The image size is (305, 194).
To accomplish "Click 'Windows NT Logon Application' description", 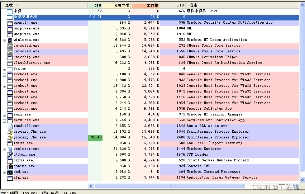I will (217, 40).
